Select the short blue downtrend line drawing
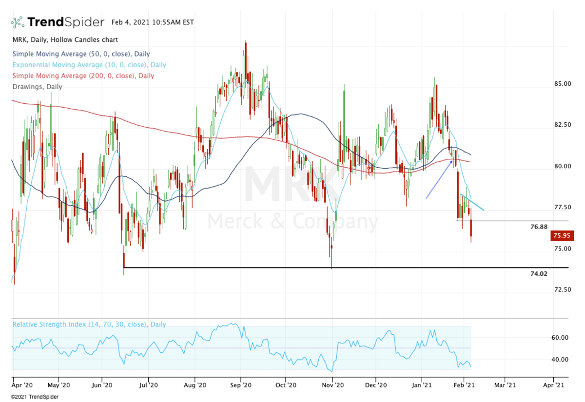 [472, 202]
